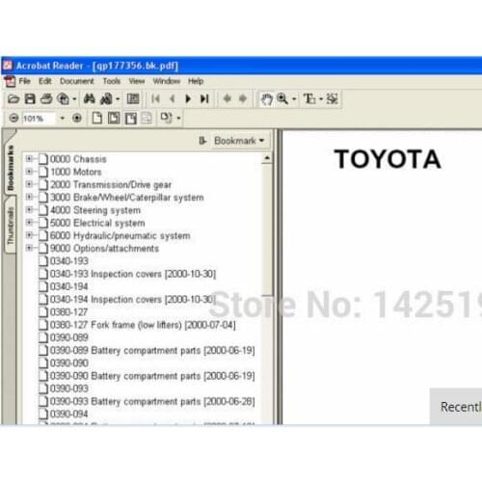Viewport: 482px width, 482px height.
Task: Select the Hand tool
Action: point(266,99)
